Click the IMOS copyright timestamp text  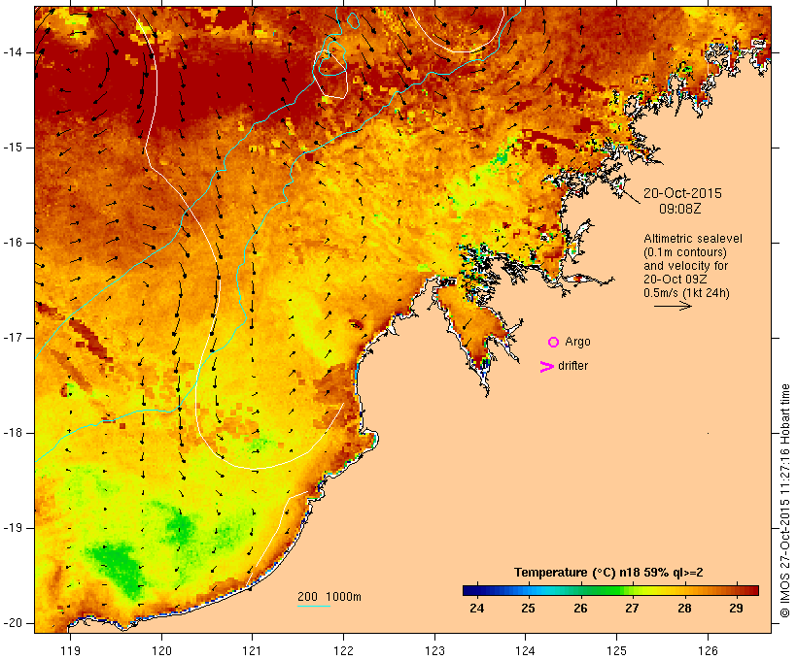[x=784, y=501]
